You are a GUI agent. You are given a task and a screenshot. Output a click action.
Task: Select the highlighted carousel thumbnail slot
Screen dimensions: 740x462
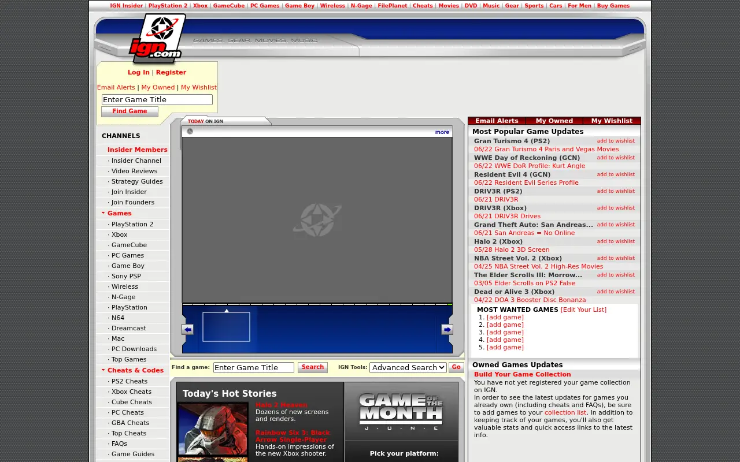(x=226, y=327)
